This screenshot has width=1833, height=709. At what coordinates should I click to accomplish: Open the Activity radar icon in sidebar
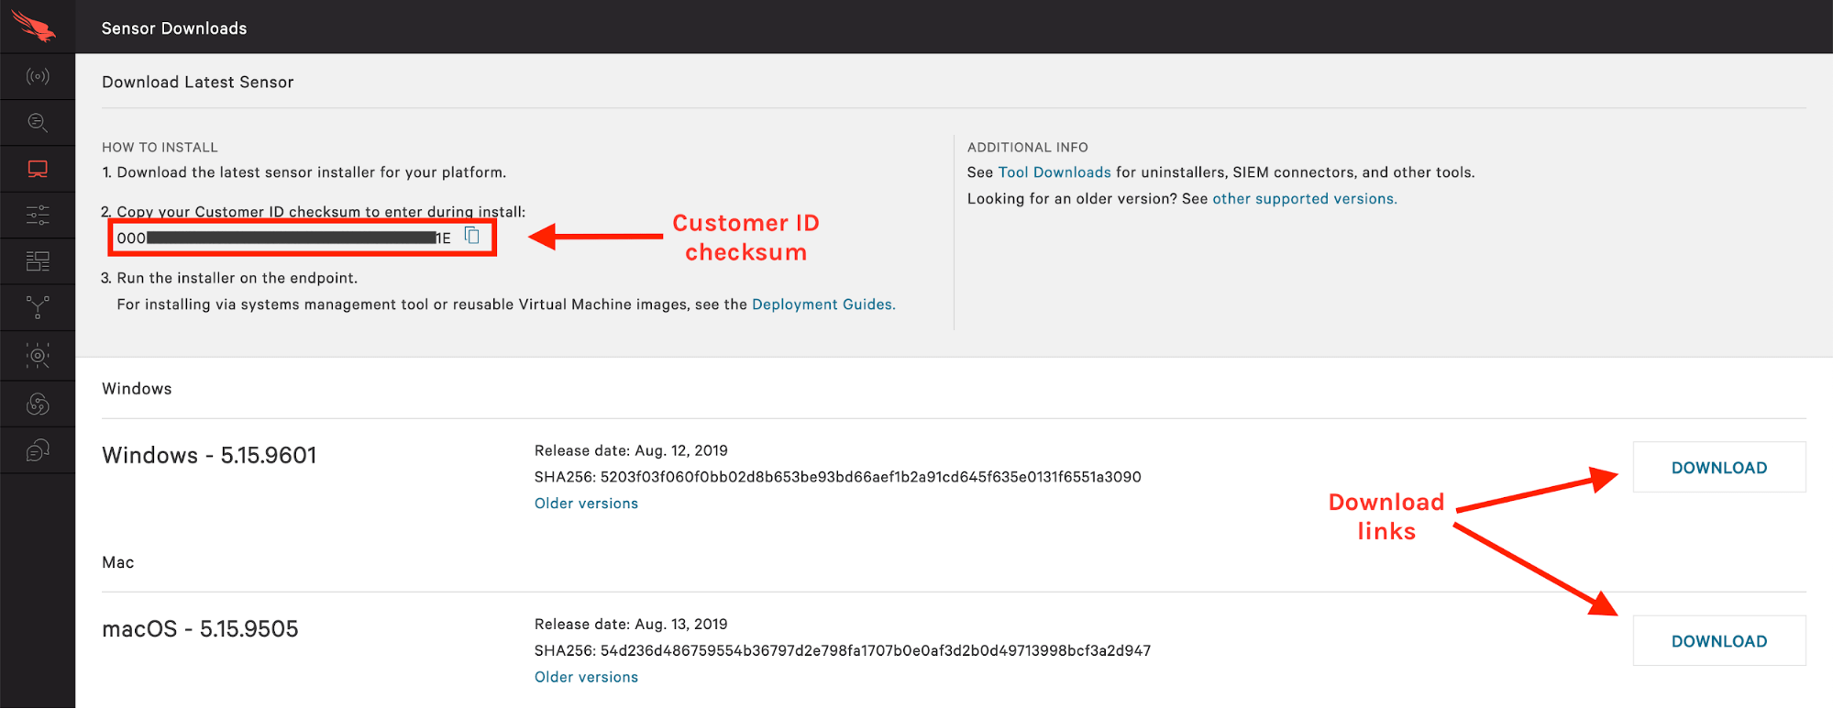click(x=38, y=76)
